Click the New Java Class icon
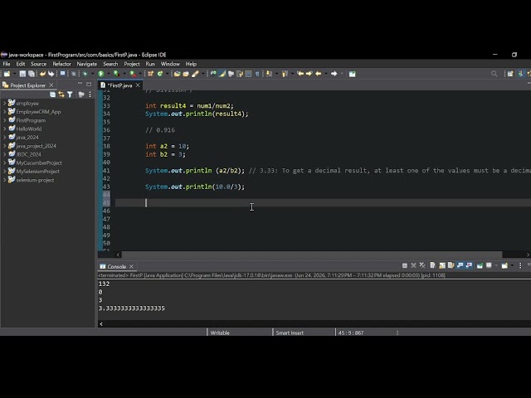This screenshot has height=398, width=531. click(x=160, y=74)
